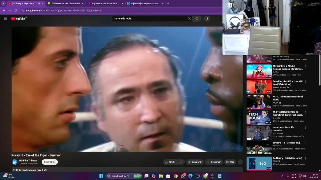Switch to the AppSorteos tab
The image size is (321, 180).
(105, 3)
